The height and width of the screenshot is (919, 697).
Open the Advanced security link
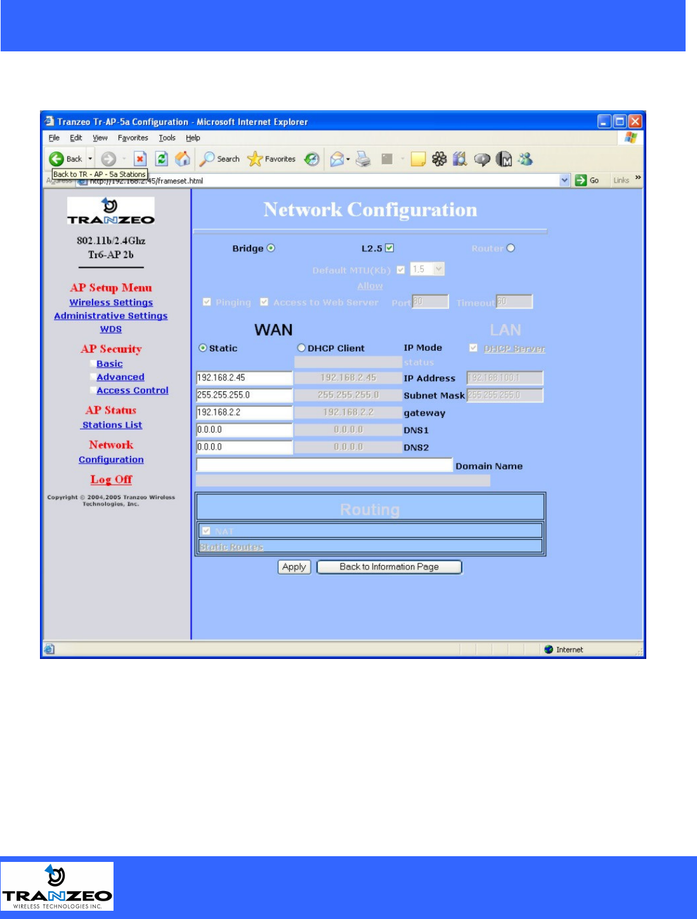[121, 377]
